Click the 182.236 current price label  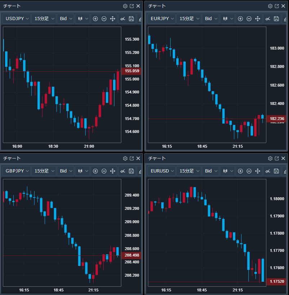click(276, 119)
